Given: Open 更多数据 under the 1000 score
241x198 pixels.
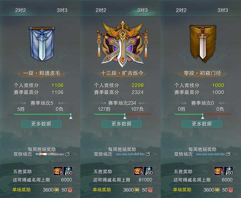Looking at the screenshot, I should 202,124.
